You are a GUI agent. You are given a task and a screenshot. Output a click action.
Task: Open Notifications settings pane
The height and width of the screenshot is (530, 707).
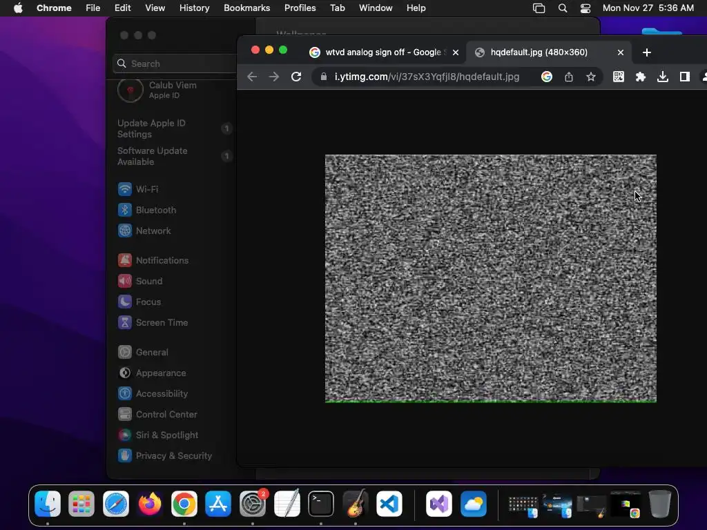(x=153, y=260)
